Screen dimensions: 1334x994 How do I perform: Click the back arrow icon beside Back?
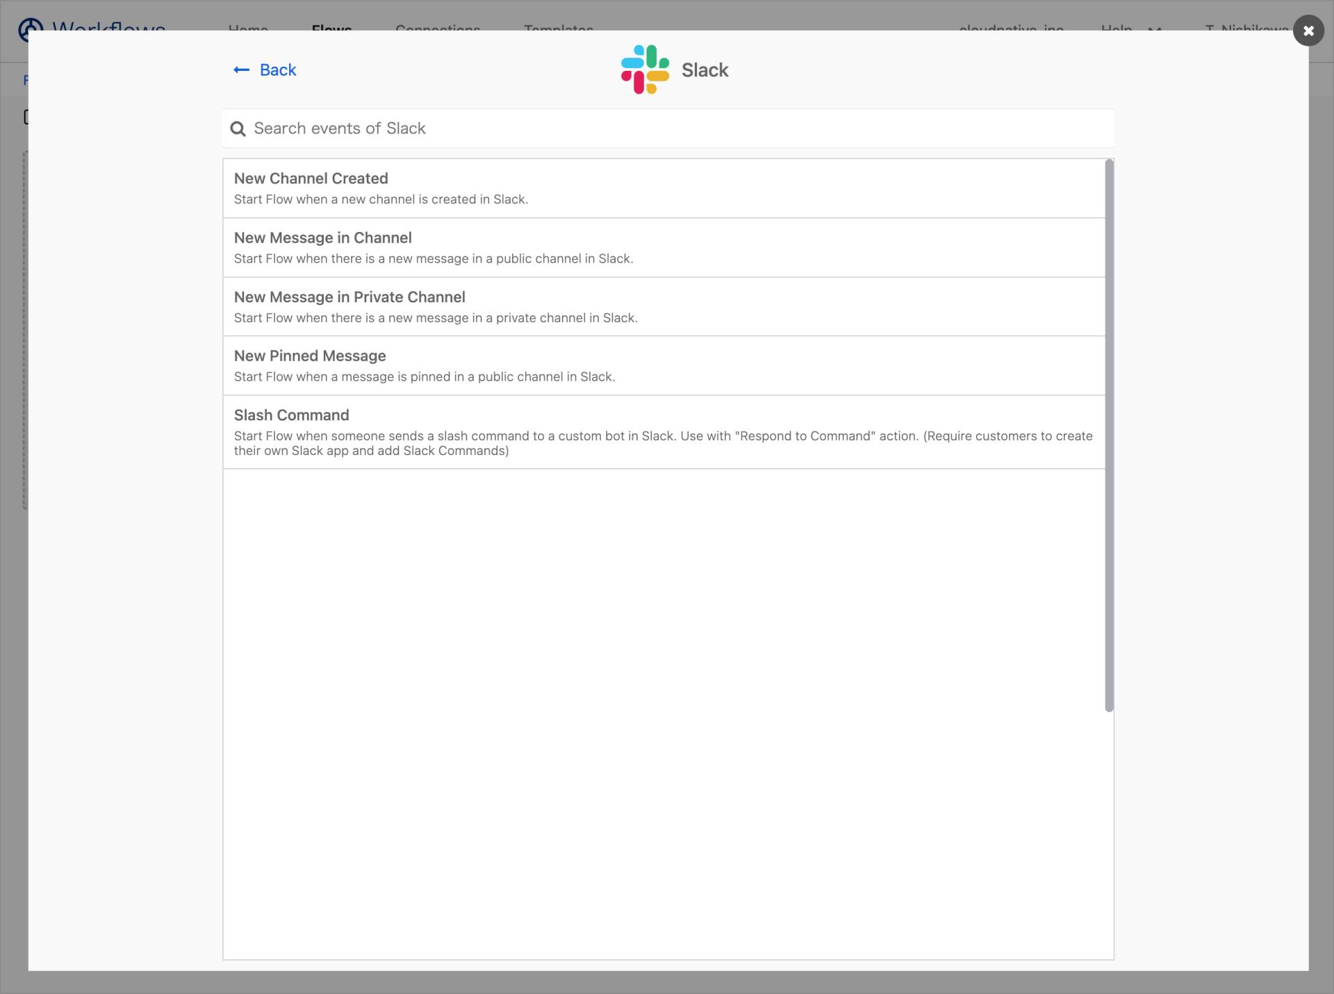point(241,69)
